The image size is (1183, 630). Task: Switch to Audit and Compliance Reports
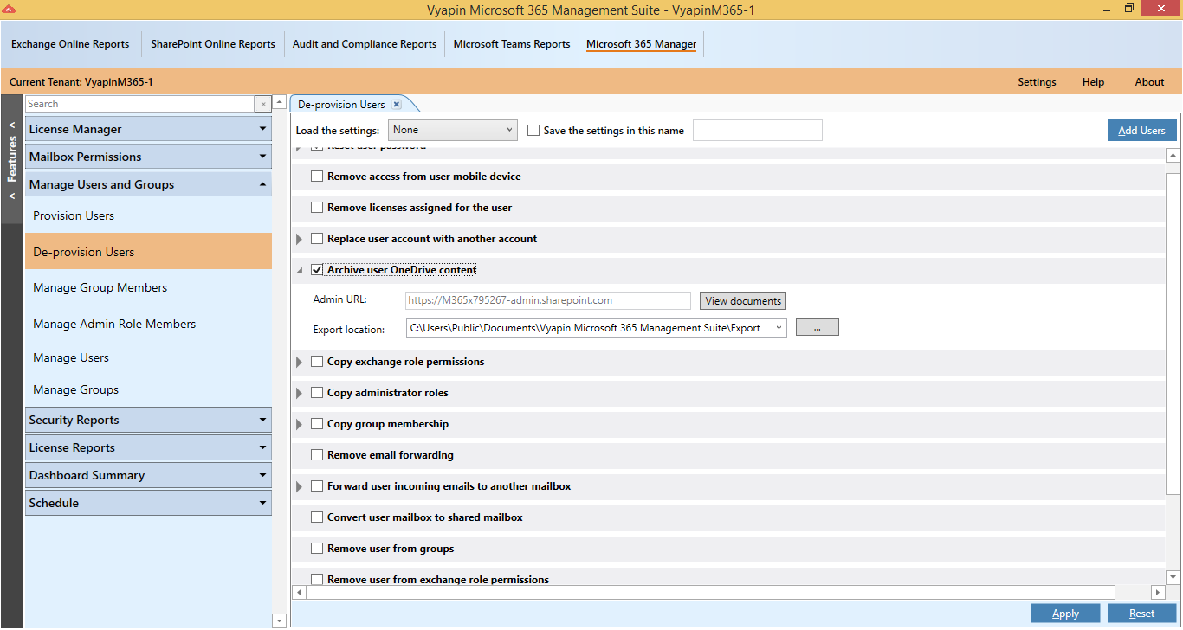pyautogui.click(x=365, y=44)
